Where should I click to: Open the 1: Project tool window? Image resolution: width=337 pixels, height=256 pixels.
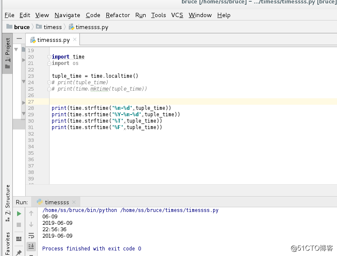pos(8,53)
